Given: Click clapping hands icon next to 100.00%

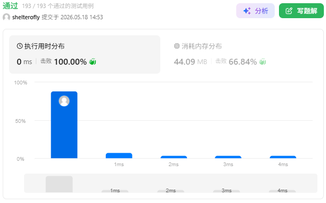Looking at the screenshot, I should point(92,62).
